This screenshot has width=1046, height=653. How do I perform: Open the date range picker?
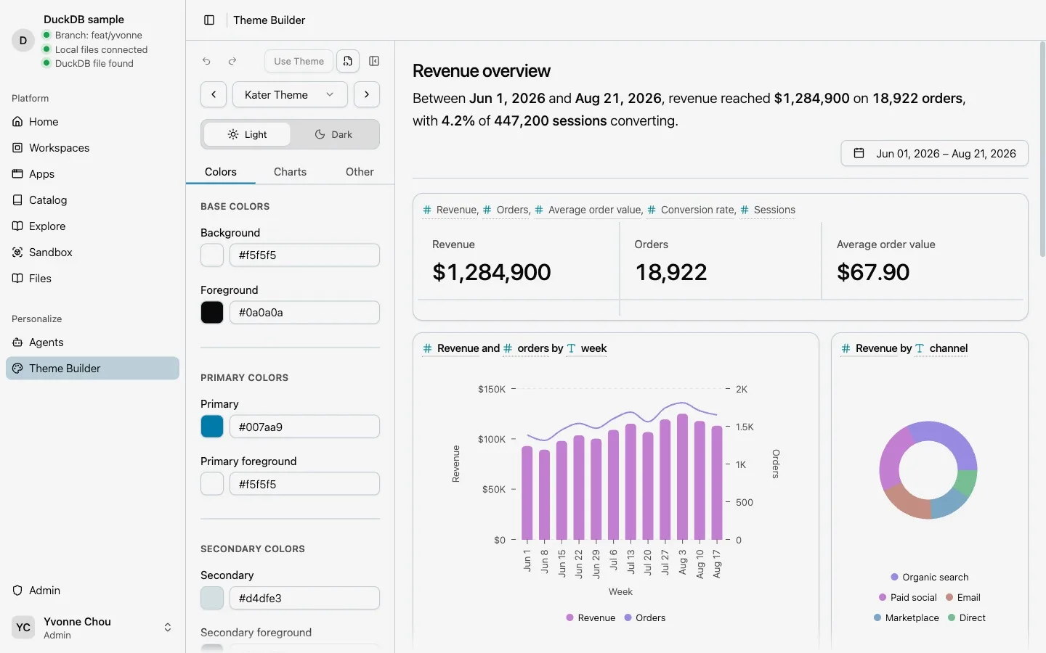pos(935,154)
